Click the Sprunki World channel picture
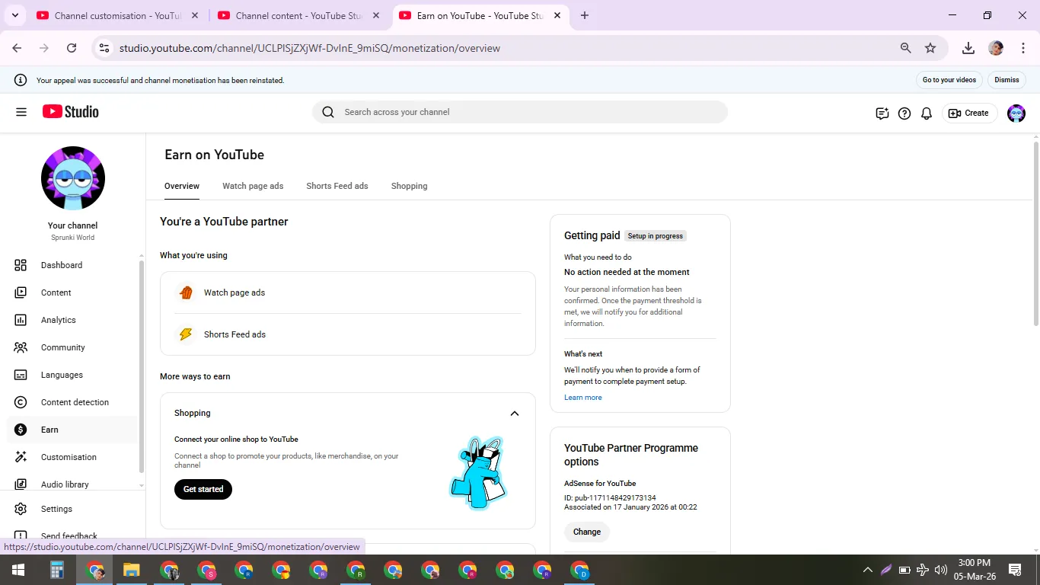This screenshot has height=585, width=1040. [73, 178]
